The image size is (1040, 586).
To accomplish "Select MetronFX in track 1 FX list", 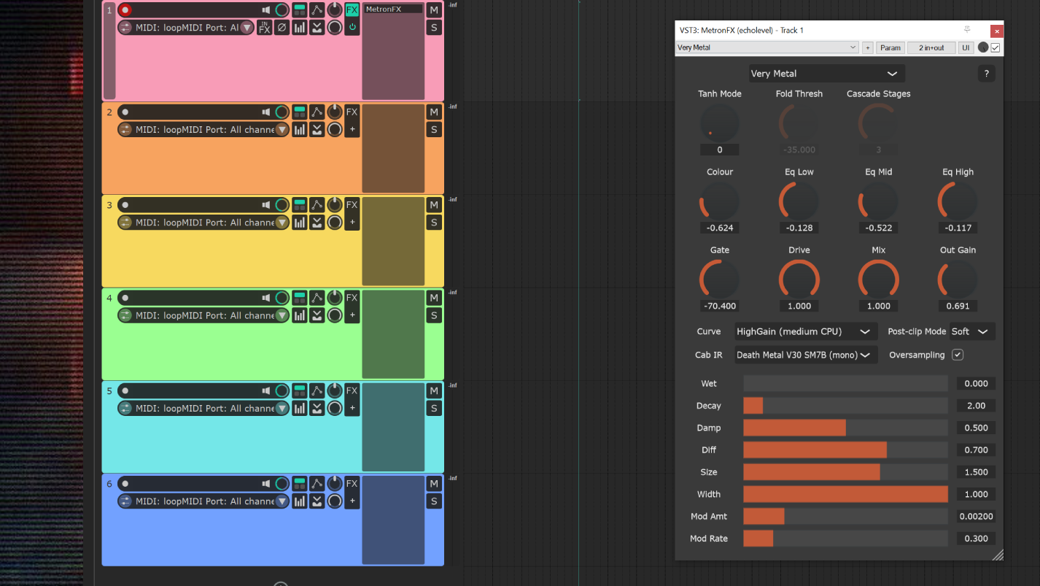I will tap(393, 9).
